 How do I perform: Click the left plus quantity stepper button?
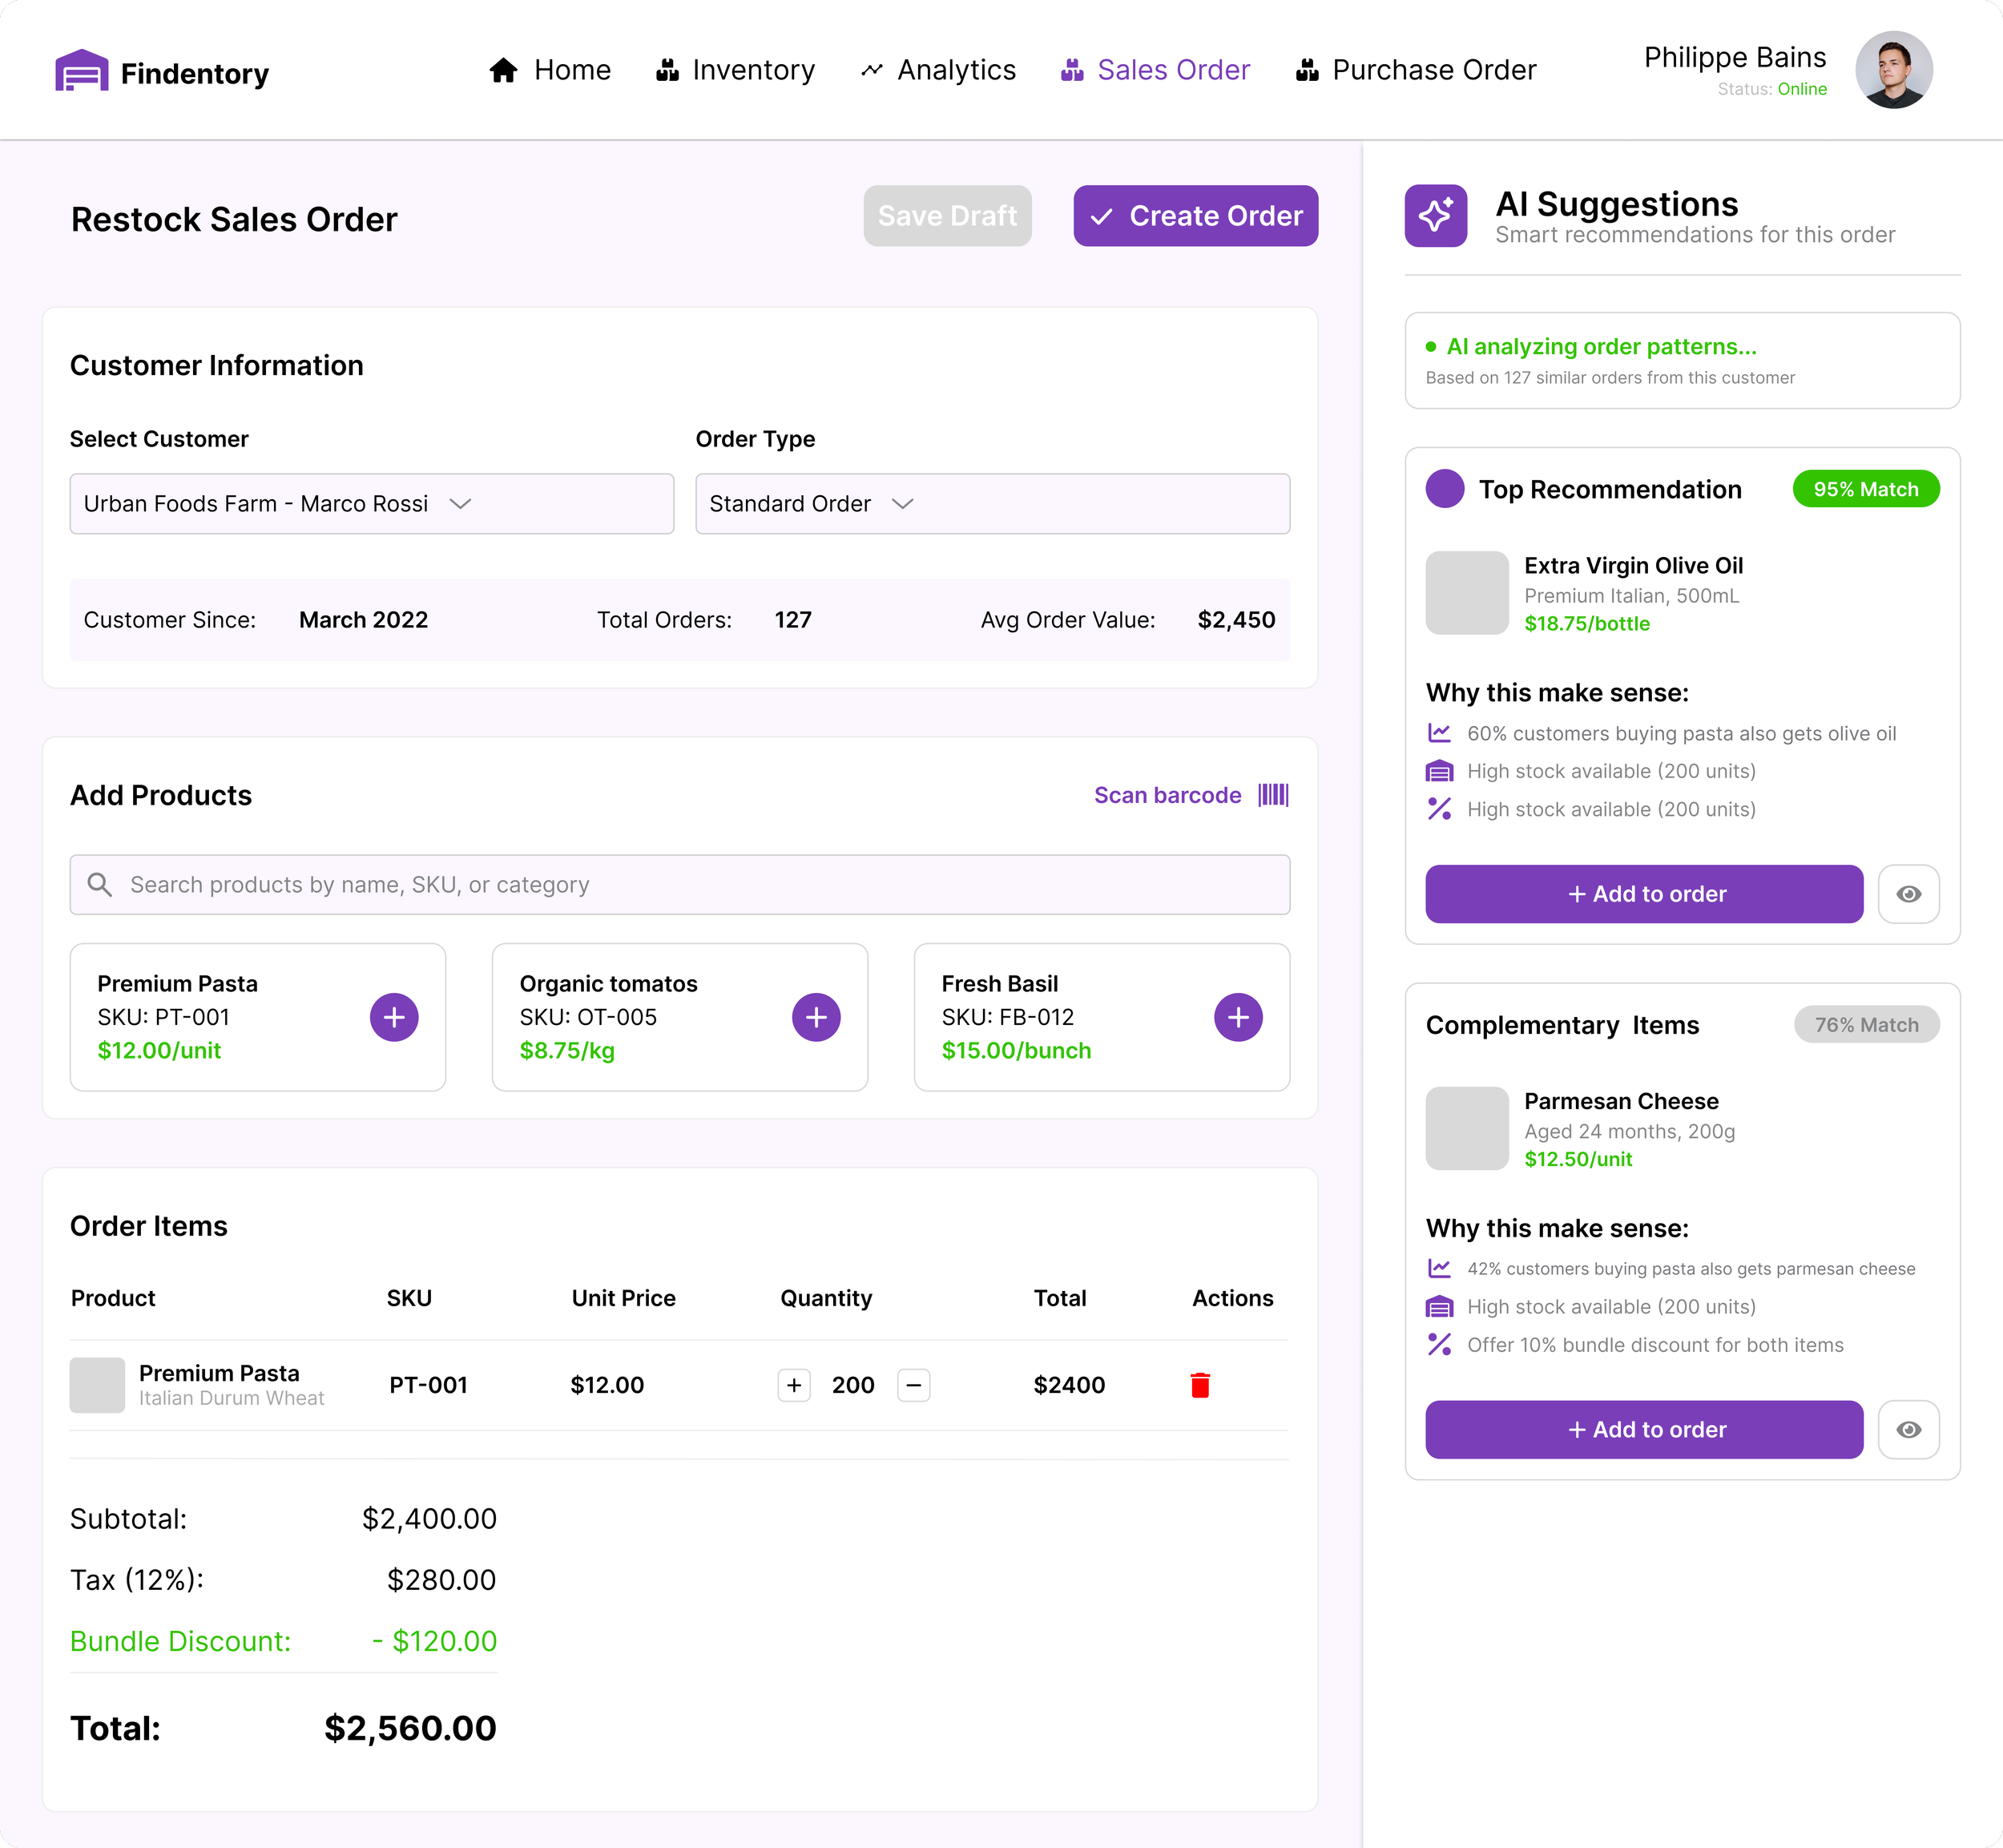click(794, 1385)
